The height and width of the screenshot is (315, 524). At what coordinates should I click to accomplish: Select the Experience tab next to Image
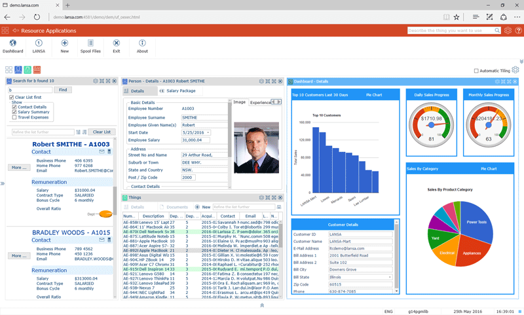260,102
